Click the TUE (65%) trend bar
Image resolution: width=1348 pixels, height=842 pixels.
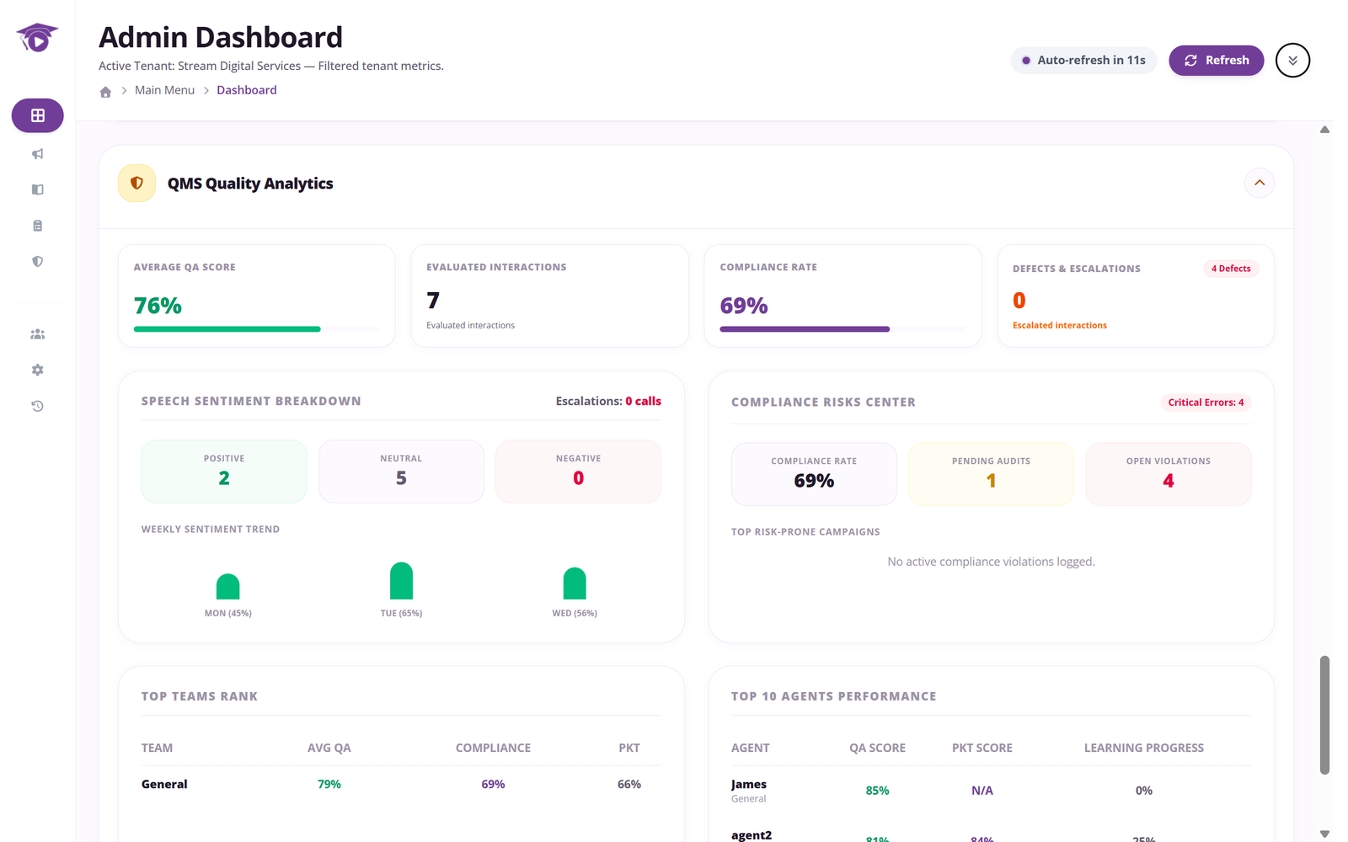[x=401, y=581]
